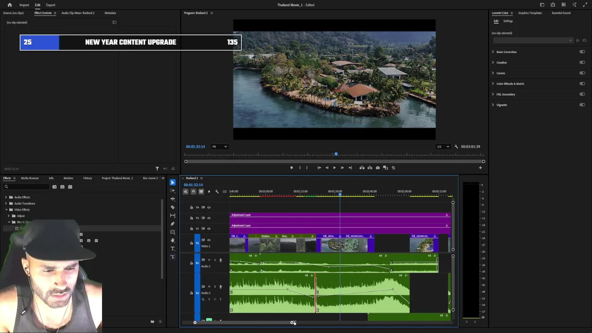
Task: Click the Export Frame camera icon
Action: point(378,168)
